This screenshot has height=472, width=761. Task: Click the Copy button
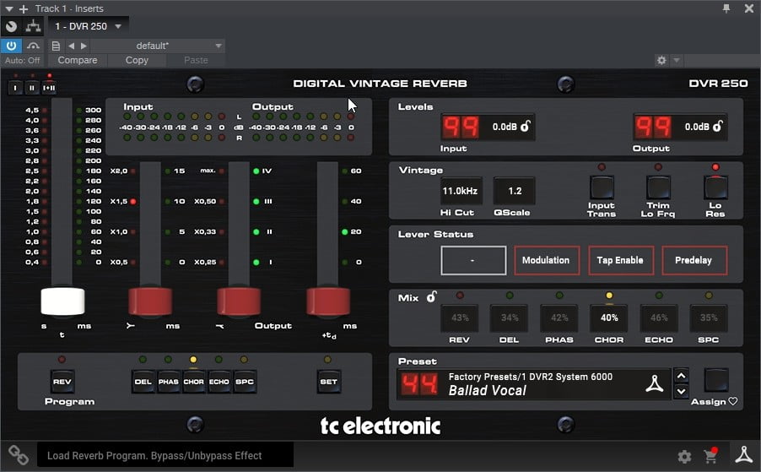(137, 60)
